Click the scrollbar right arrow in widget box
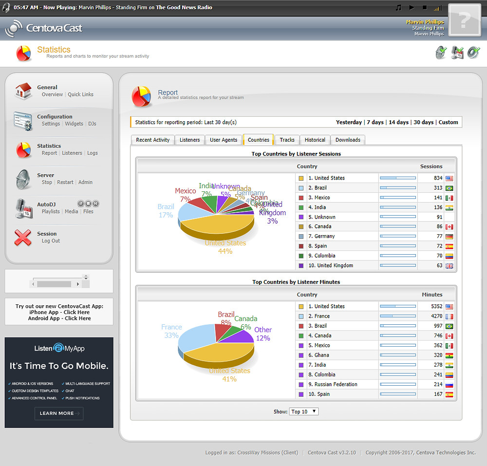487x466 pixels. [x=77, y=284]
